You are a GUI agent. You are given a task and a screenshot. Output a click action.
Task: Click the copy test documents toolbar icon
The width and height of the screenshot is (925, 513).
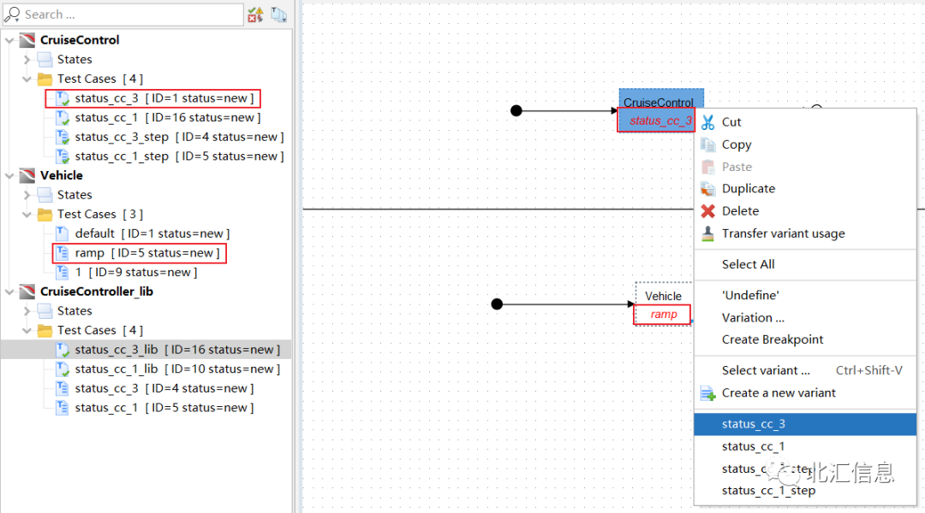[279, 14]
